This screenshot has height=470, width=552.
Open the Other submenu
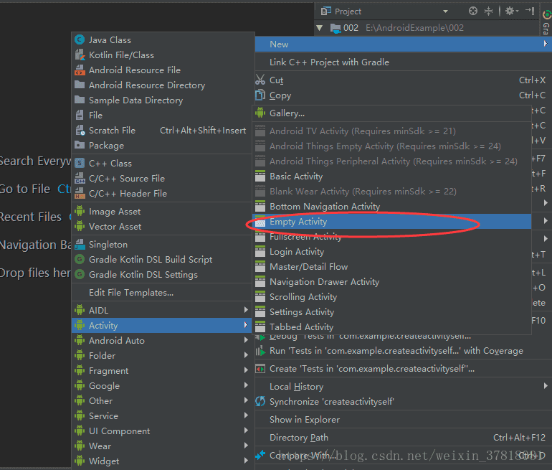coord(161,400)
